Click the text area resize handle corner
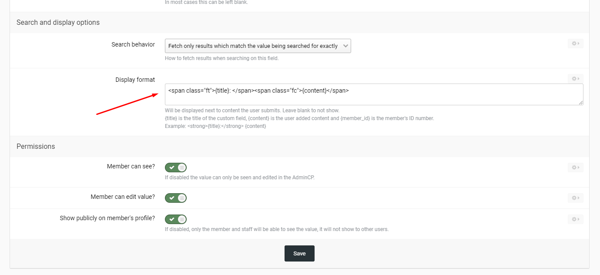 581,103
